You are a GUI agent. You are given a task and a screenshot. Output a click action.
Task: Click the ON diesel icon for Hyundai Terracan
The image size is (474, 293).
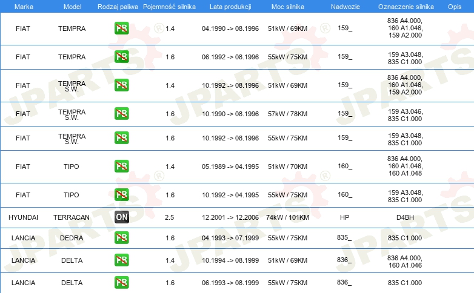click(x=122, y=217)
